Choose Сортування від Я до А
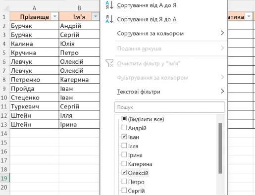Viewport: 255px width, 195px height. point(147,19)
